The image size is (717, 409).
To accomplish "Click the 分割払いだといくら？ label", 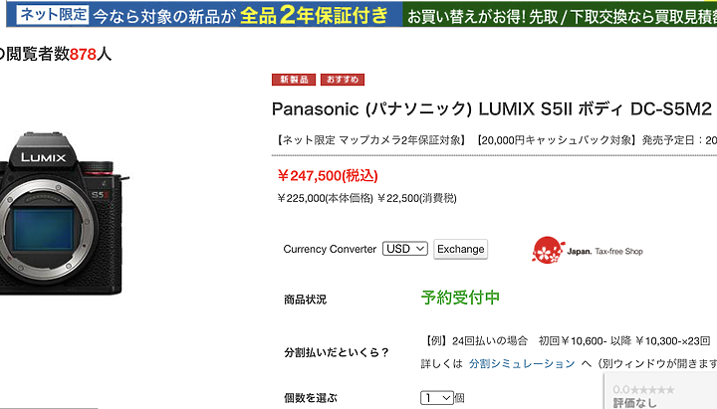I will point(337,352).
